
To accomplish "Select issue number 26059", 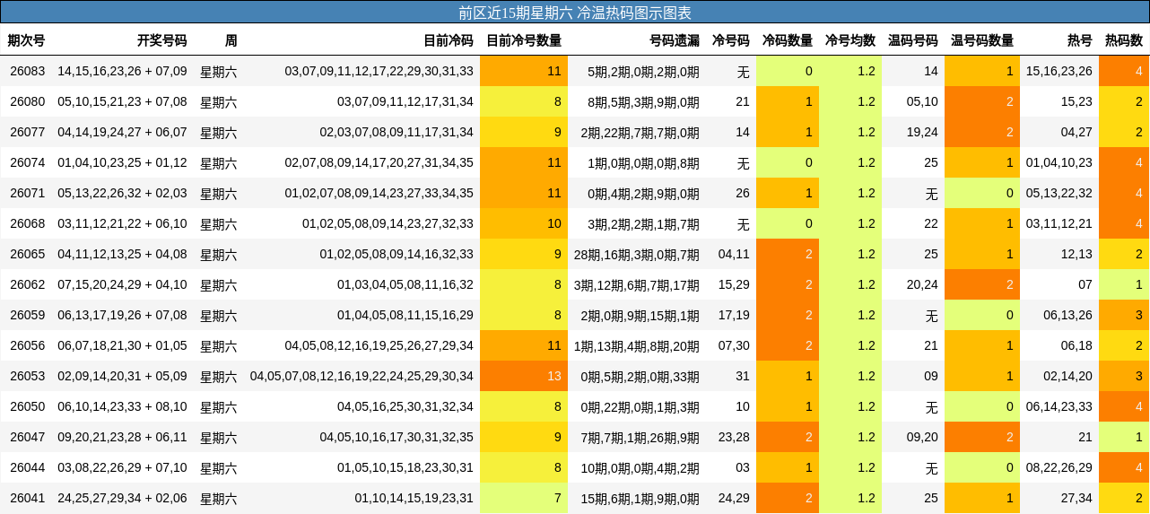I will (x=28, y=315).
